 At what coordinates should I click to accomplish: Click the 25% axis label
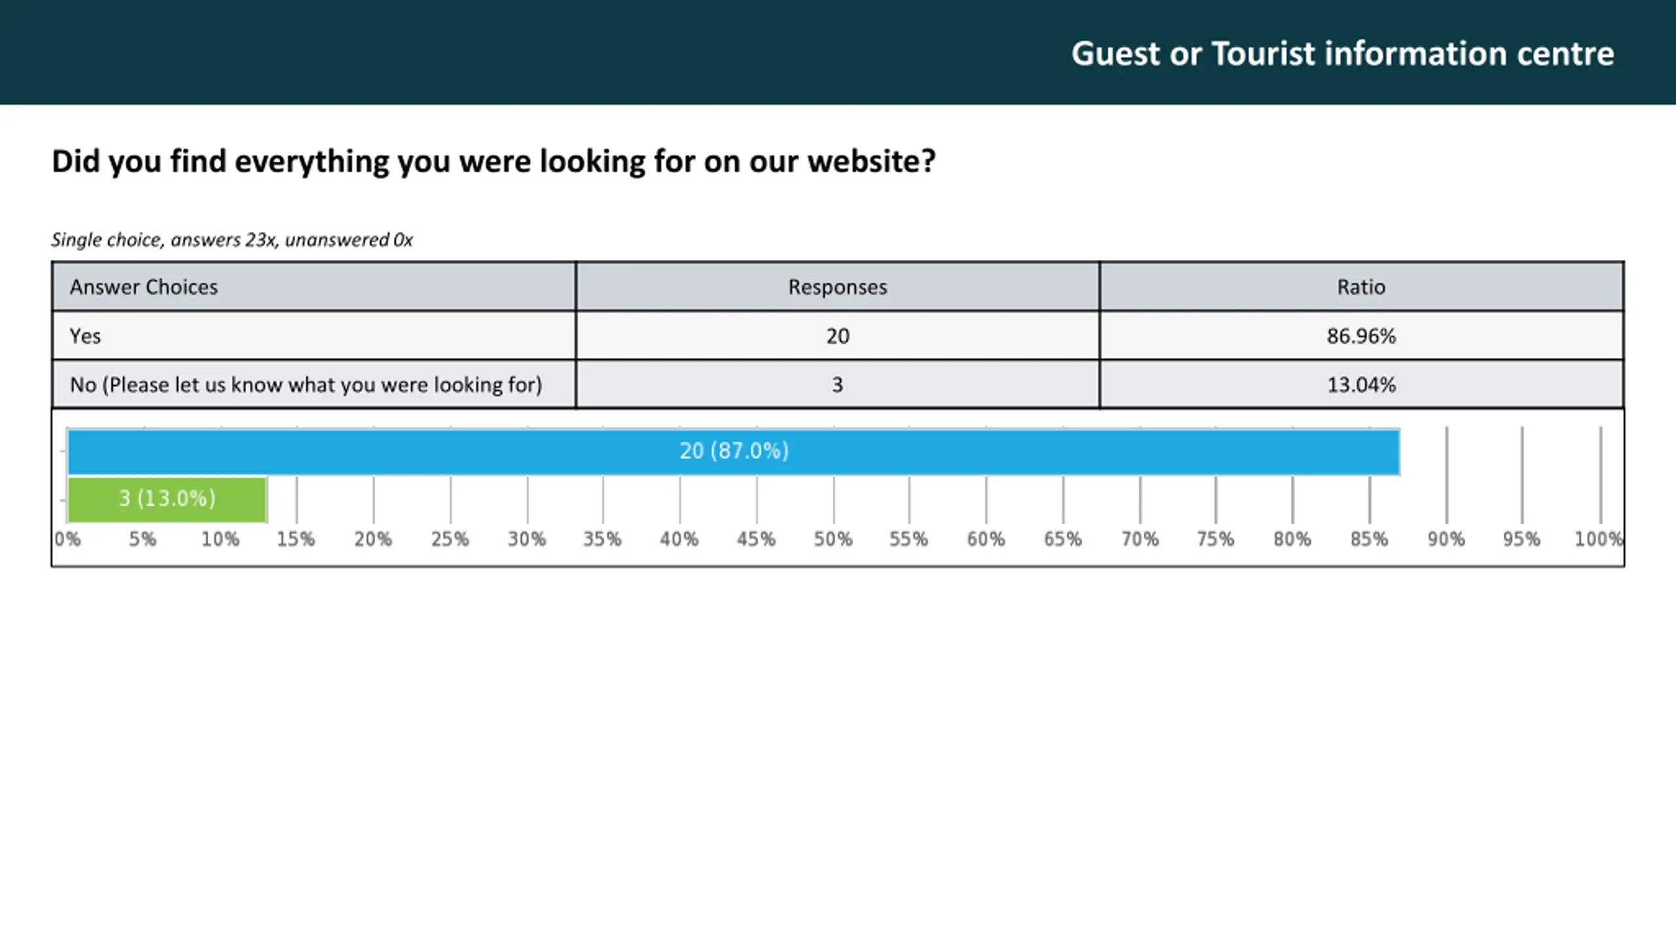[x=450, y=540]
